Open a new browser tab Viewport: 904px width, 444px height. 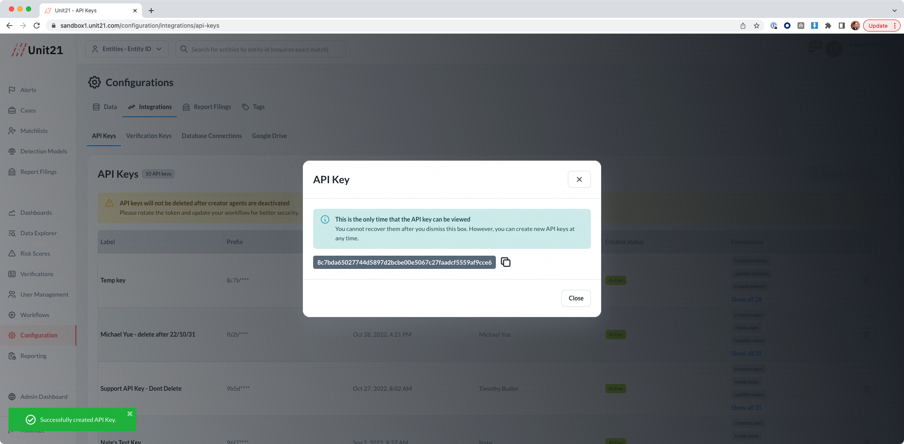click(x=151, y=11)
